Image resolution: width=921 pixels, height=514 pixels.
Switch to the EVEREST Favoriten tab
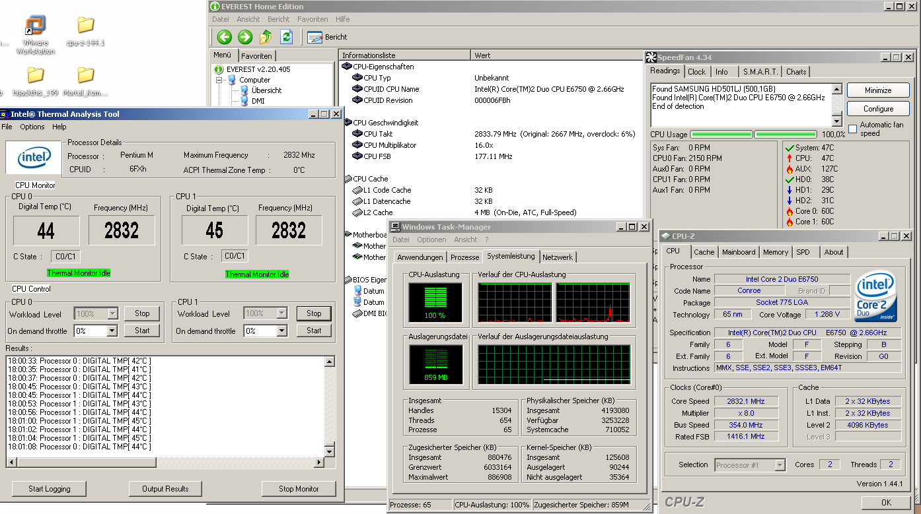[x=256, y=56]
